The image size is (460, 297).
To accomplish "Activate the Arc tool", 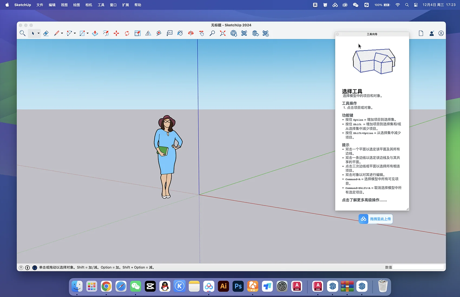I will click(x=69, y=33).
